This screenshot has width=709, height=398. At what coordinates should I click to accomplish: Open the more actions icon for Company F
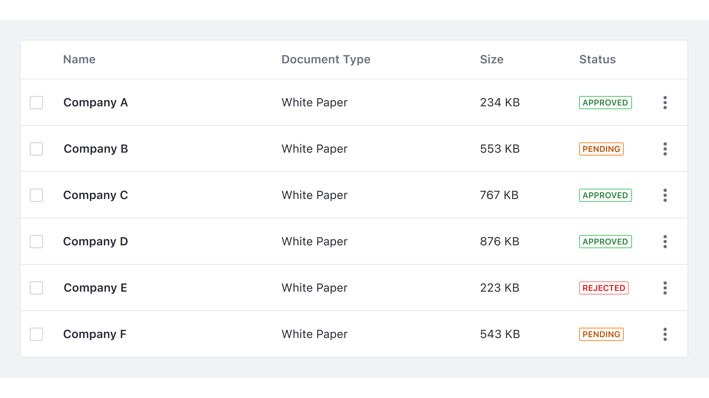point(665,334)
